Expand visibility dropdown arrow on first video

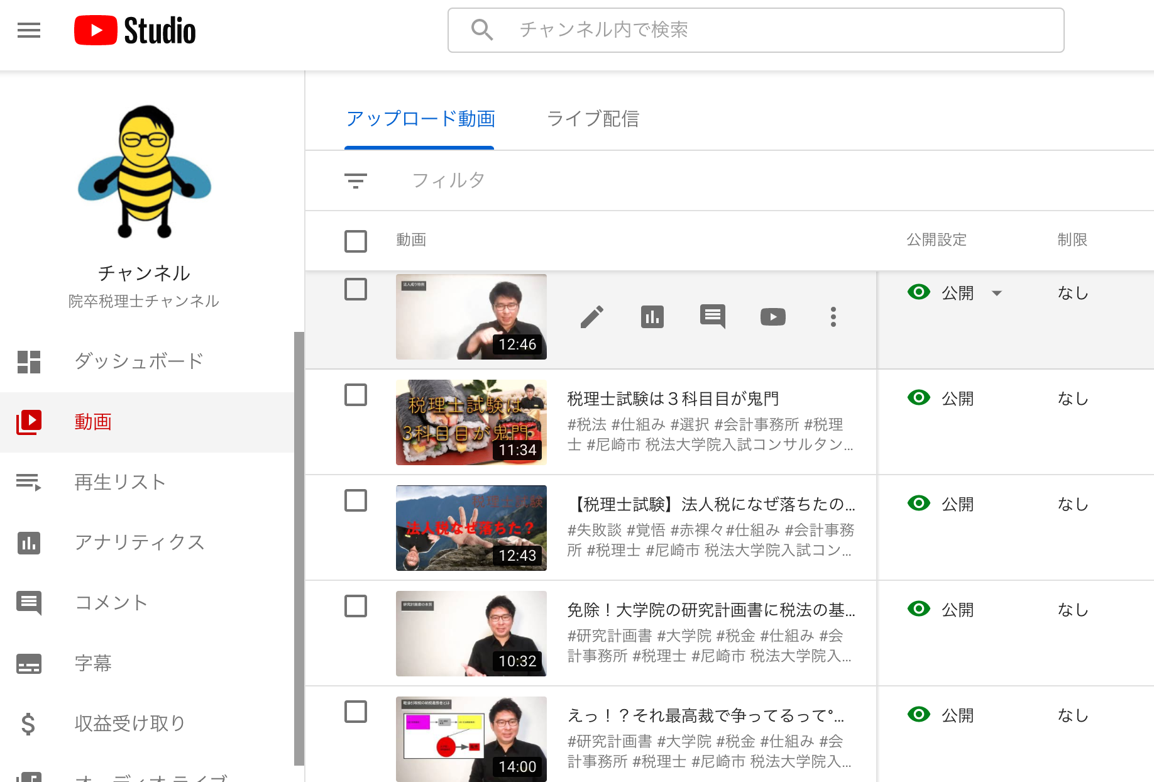pyautogui.click(x=996, y=293)
